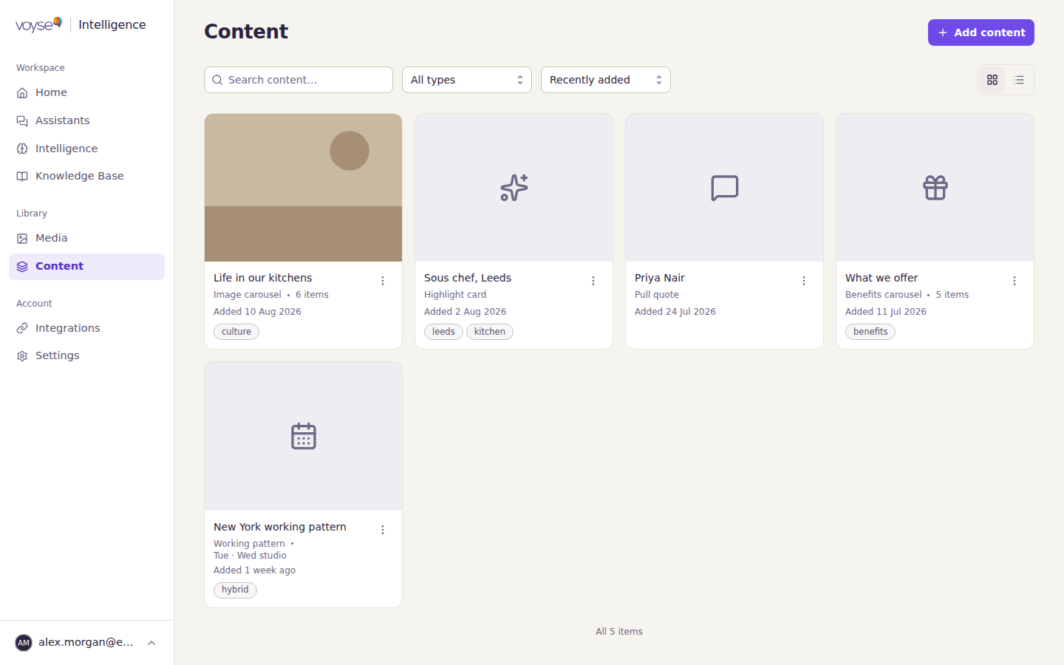
Task: Open Settings page
Action: 86,355
